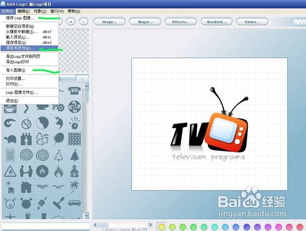306x231 pixels.
Task: Pick the telephone shape icon
Action: [74, 90]
